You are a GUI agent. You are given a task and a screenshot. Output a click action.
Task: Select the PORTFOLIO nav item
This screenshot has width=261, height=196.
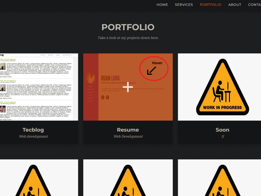(x=211, y=5)
